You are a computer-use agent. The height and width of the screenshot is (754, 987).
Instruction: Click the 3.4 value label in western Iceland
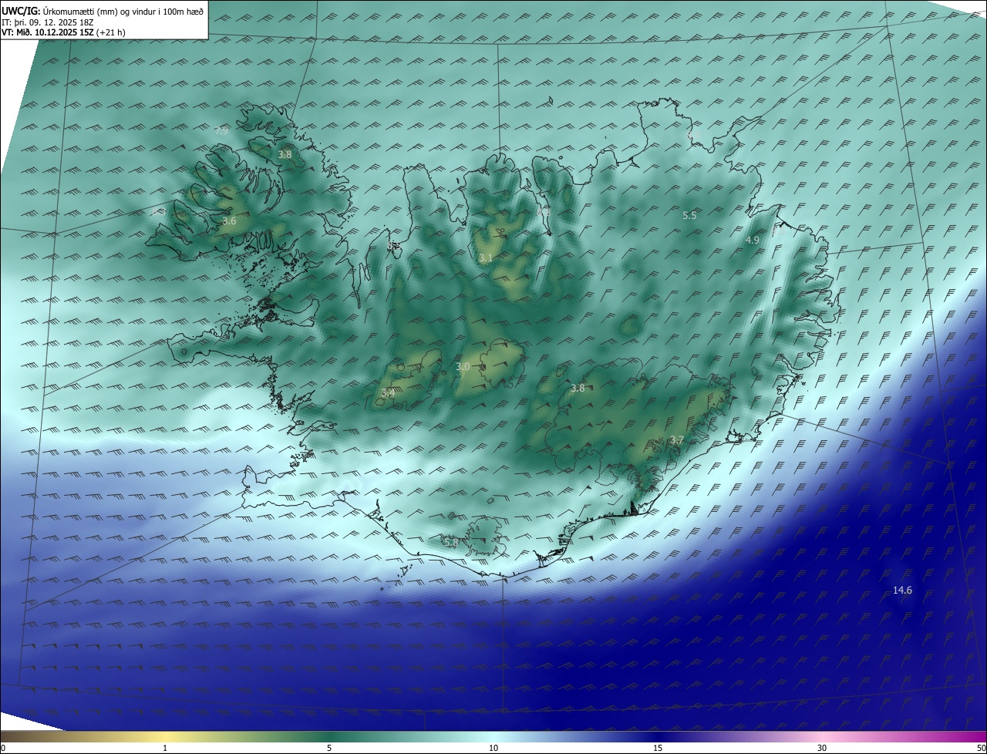pos(388,393)
